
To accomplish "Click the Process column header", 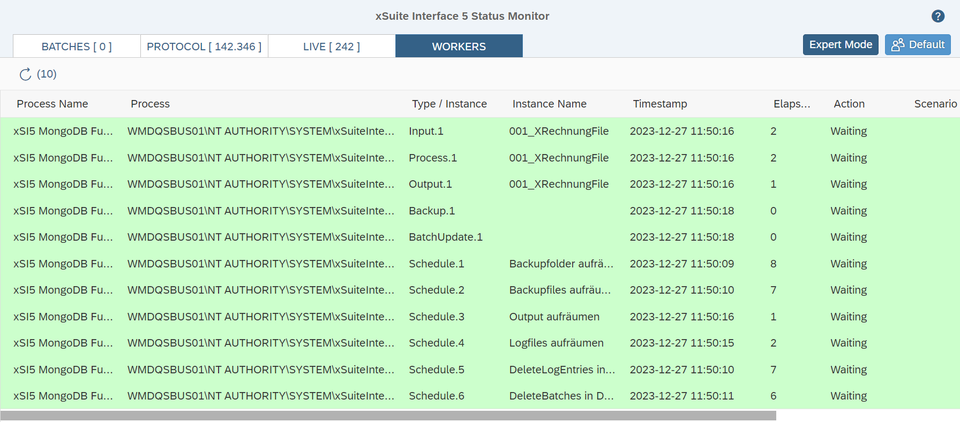I will 150,104.
